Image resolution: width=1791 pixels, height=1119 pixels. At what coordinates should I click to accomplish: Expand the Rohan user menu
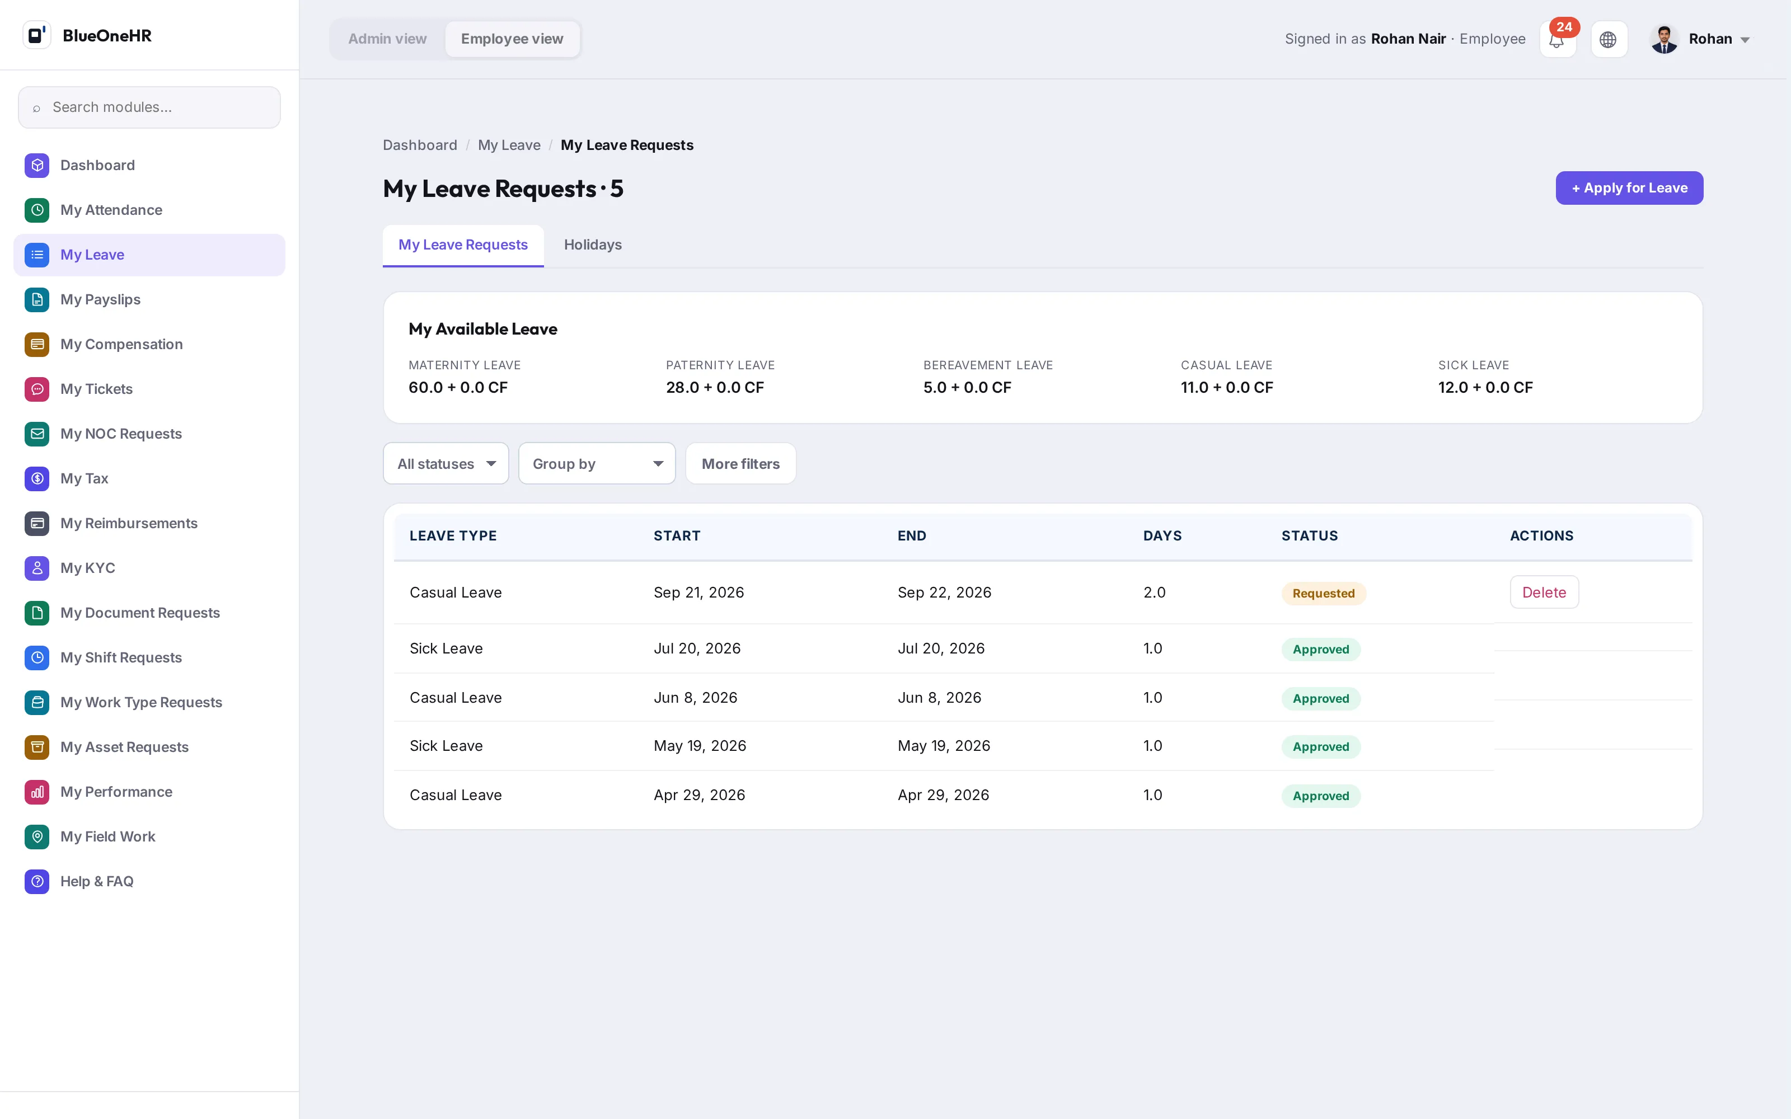(x=1700, y=39)
